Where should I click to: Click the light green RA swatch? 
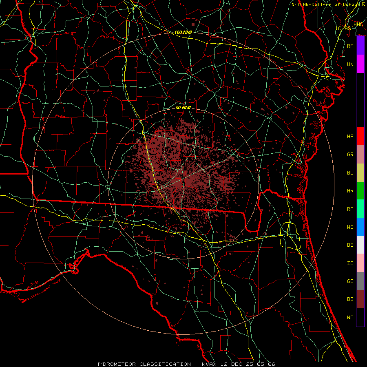360,209
